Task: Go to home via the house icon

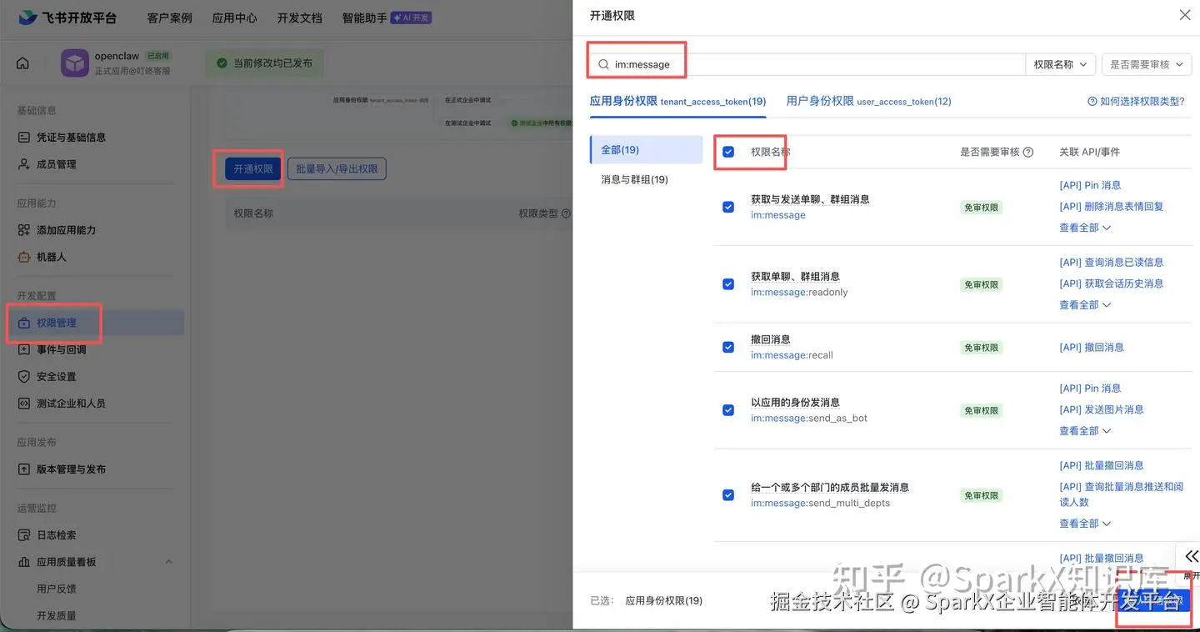Action: pos(22,63)
